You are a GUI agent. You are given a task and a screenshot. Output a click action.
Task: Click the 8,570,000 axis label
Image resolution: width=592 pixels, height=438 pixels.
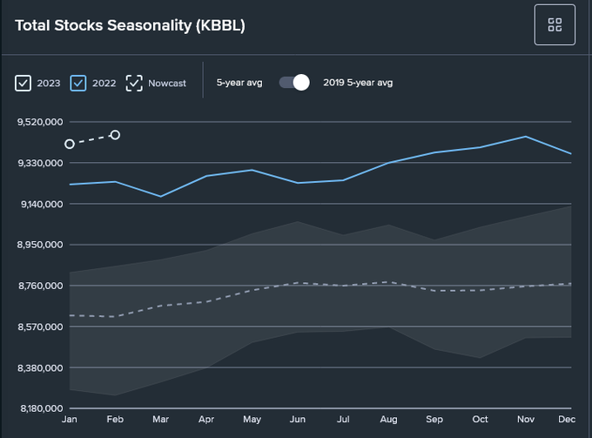coord(40,327)
